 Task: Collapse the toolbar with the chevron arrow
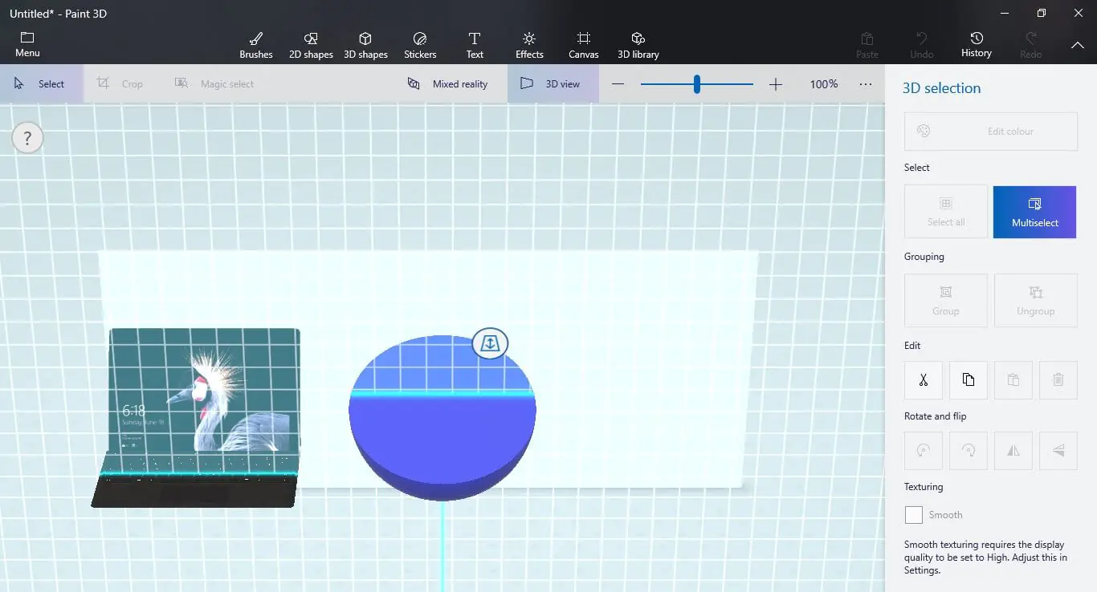pyautogui.click(x=1078, y=45)
